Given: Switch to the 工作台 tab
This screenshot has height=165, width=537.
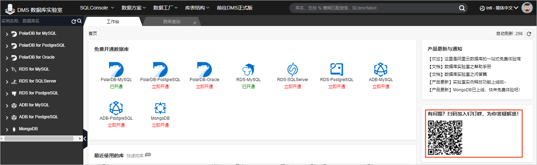Looking at the screenshot, I should pyautogui.click(x=113, y=22).
